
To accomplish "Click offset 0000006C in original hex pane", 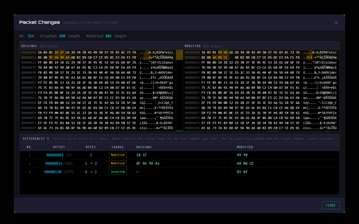I will [x=29, y=83].
